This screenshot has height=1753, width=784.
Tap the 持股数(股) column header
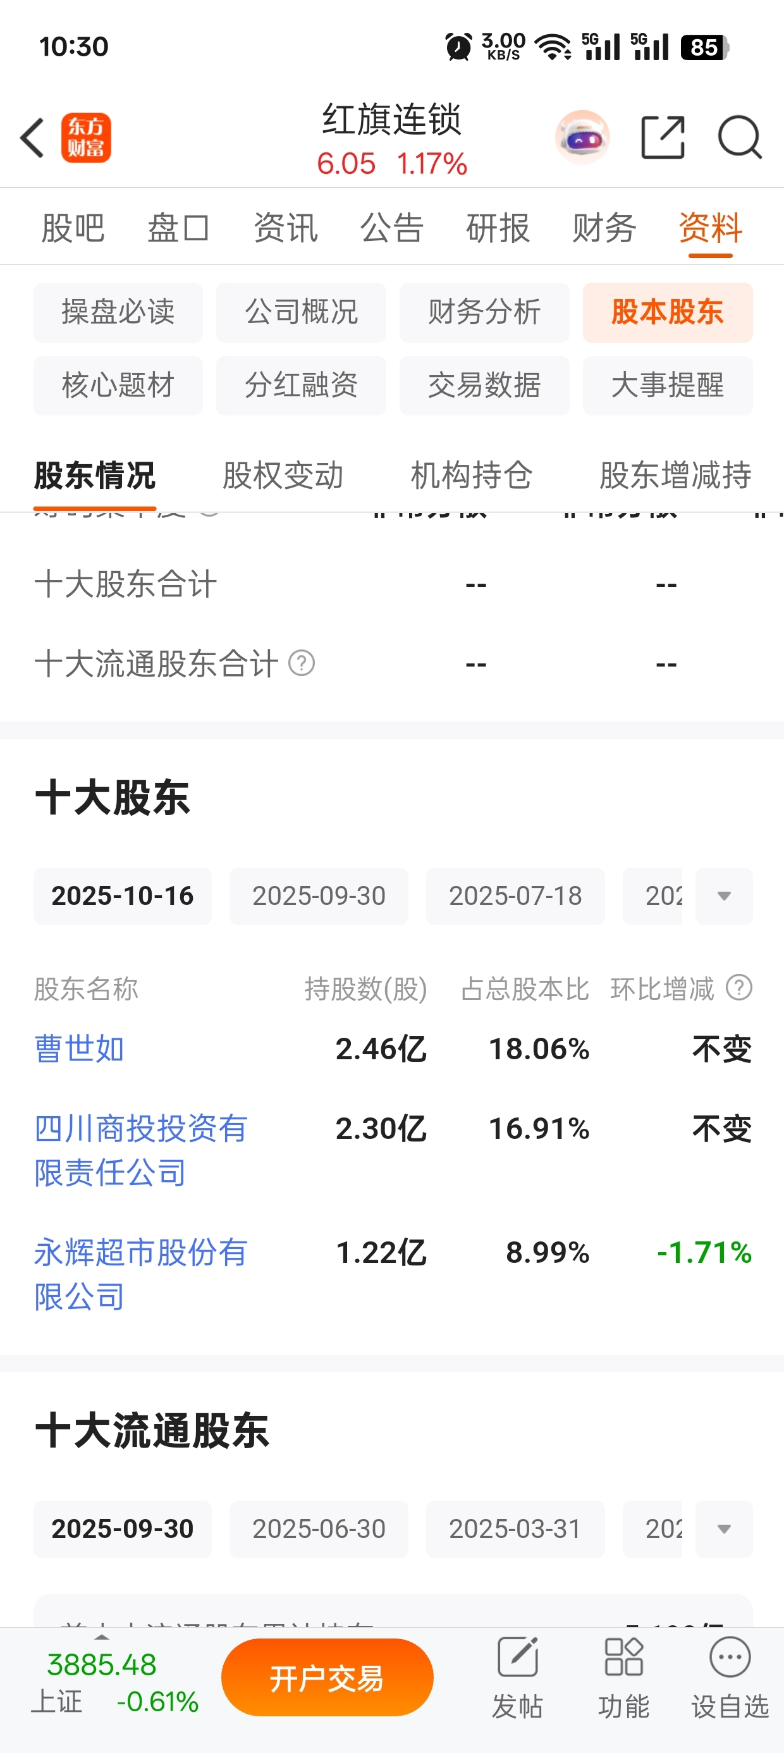[x=366, y=989]
